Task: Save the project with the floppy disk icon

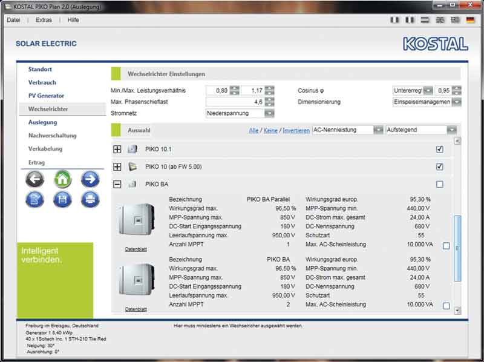Action: click(63, 200)
